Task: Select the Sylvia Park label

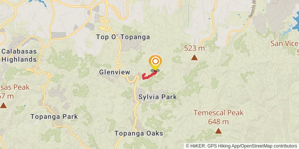Action: tap(157, 97)
